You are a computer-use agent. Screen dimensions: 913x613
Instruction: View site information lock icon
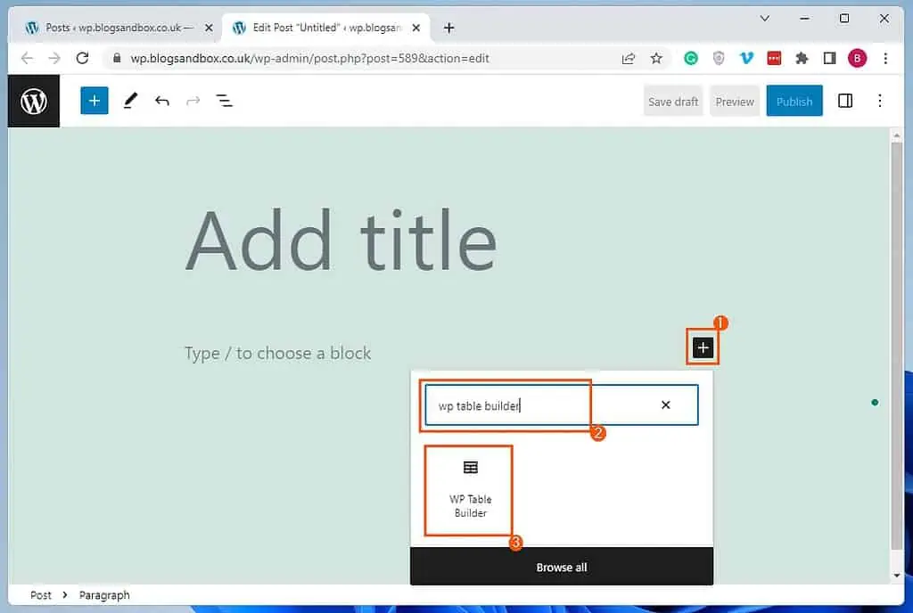click(117, 58)
